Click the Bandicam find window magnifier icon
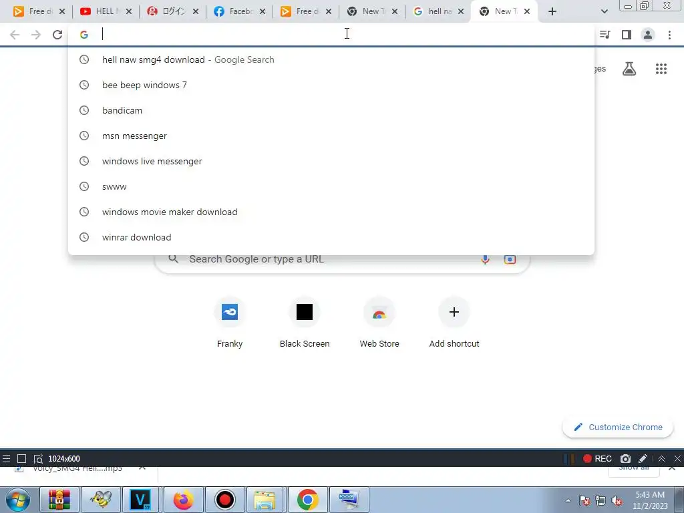The width and height of the screenshot is (684, 513). pos(38,458)
